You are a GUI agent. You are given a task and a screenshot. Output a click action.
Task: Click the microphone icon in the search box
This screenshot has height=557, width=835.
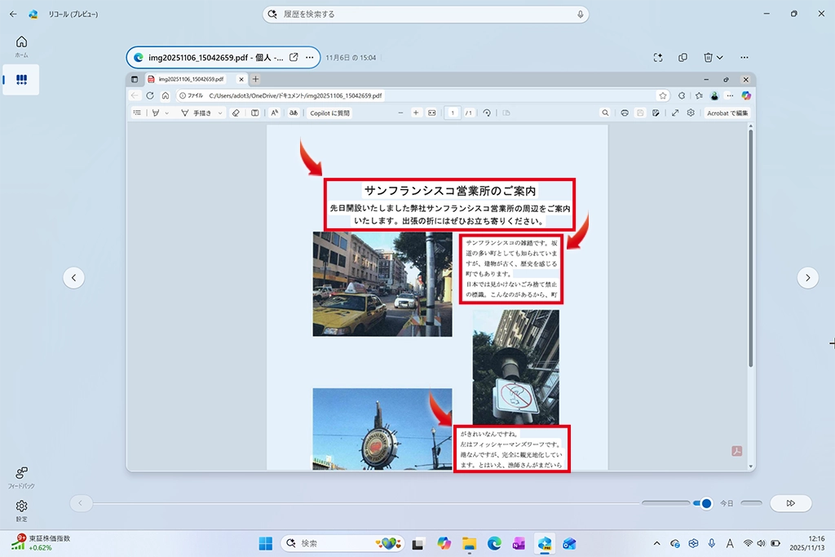coord(580,15)
